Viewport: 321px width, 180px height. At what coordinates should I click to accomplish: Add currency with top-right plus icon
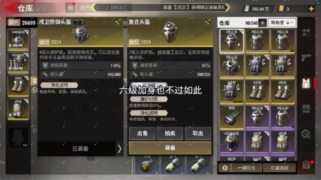pos(311,8)
